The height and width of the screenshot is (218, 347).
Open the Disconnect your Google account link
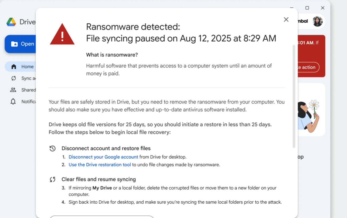(x=103, y=157)
